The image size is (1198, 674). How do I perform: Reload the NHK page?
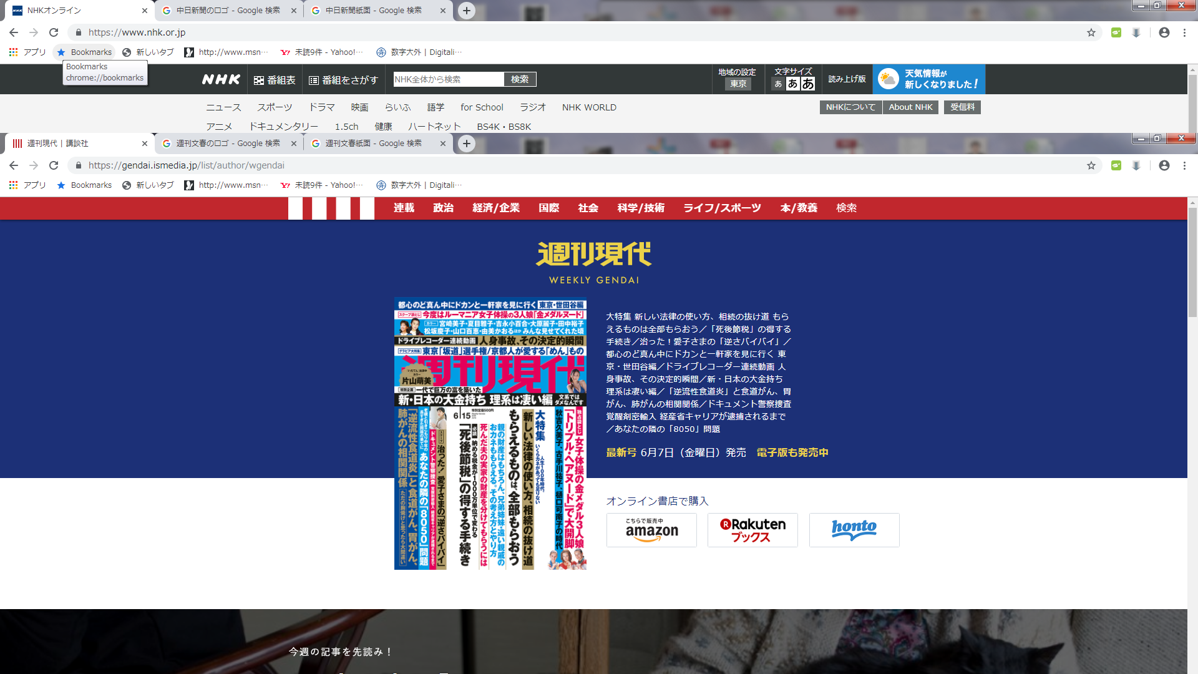tap(54, 32)
